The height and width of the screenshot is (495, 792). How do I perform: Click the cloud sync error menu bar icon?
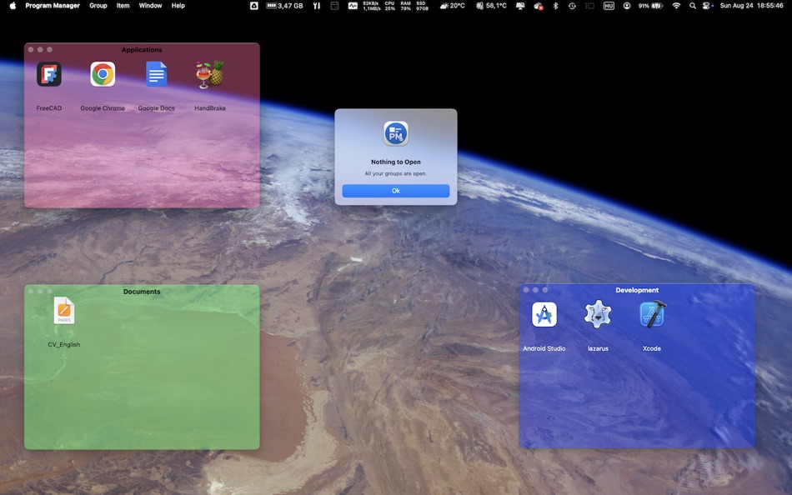[538, 6]
